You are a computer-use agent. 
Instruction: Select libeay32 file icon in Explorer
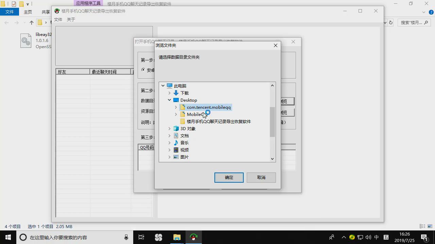coord(26,41)
